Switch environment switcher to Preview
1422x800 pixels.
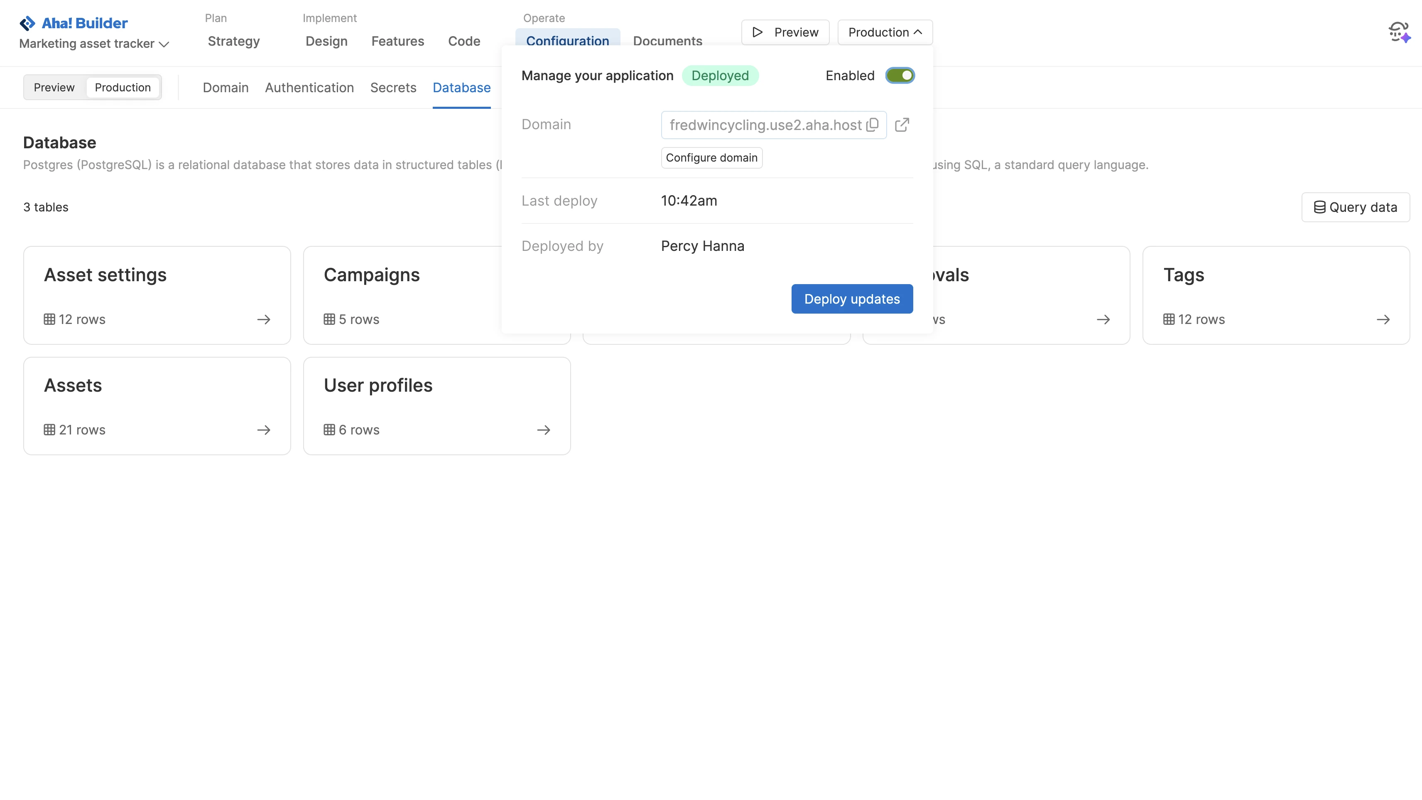click(x=54, y=87)
